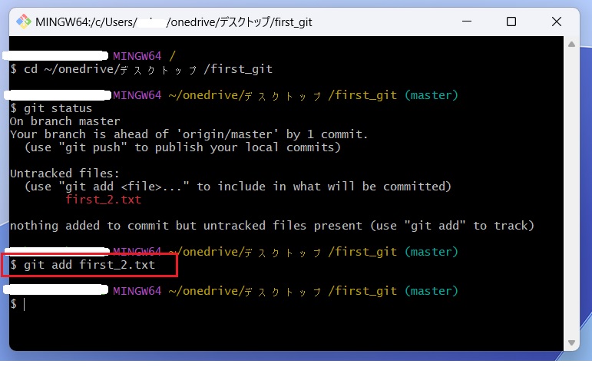Click the last (master) branch label
The height and width of the screenshot is (367, 592).
432,291
